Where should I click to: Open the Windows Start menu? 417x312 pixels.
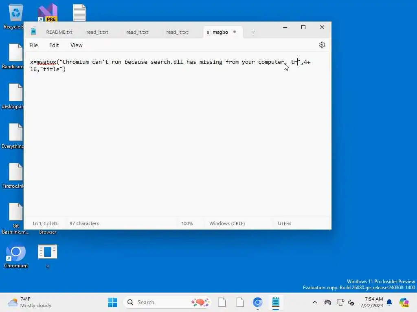tap(112, 302)
